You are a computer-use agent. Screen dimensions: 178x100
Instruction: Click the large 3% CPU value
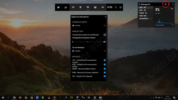157,10
